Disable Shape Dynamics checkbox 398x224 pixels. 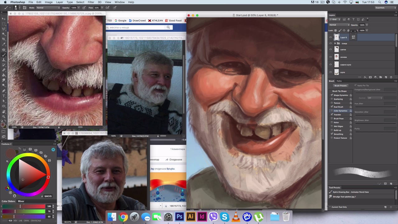332,95
